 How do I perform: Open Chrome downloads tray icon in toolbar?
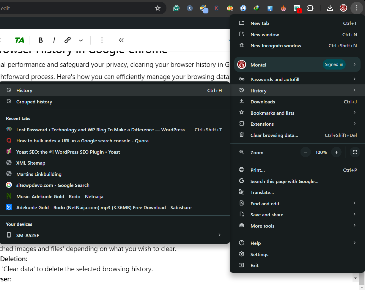tap(330, 8)
